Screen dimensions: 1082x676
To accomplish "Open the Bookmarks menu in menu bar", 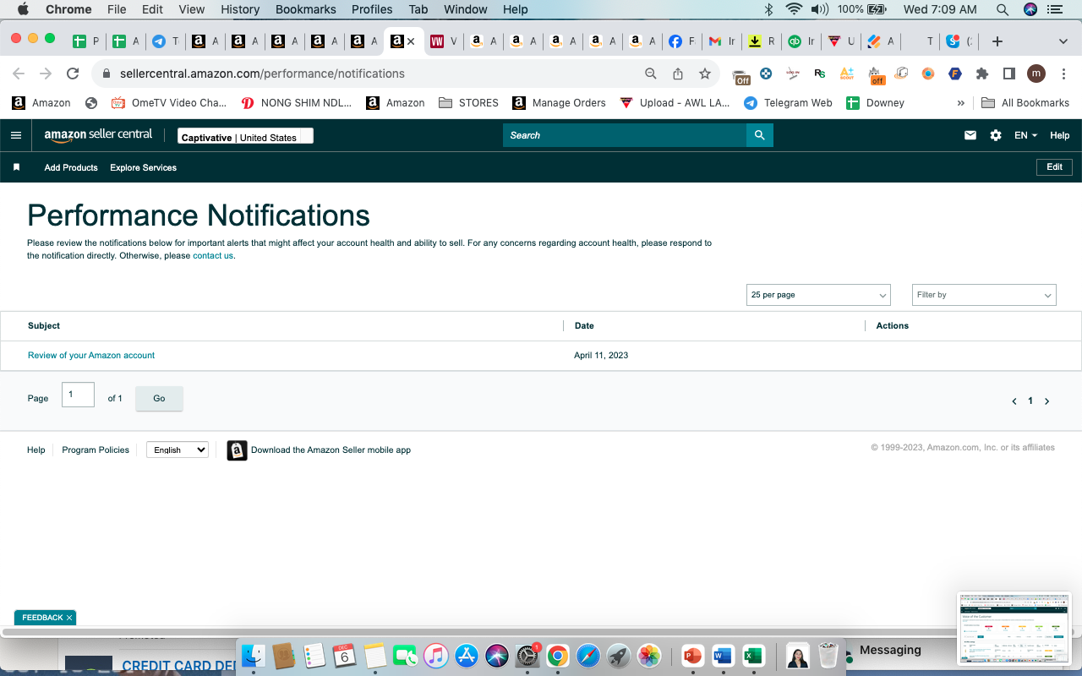I will 306,9.
